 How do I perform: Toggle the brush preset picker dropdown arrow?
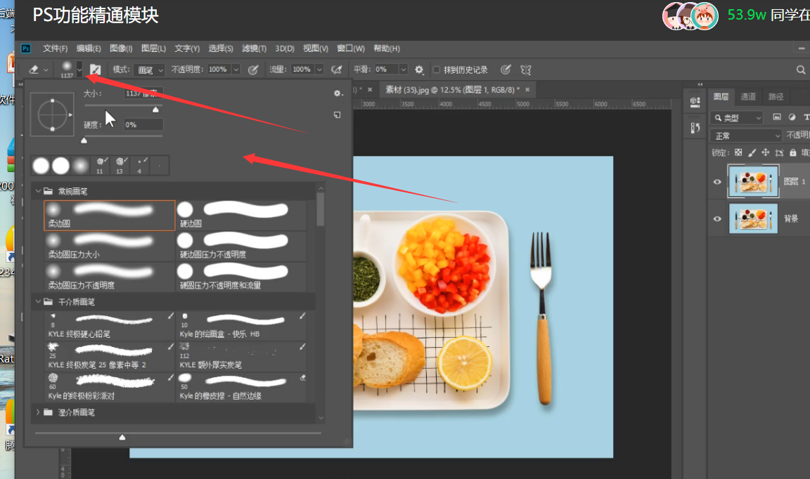[x=79, y=69]
